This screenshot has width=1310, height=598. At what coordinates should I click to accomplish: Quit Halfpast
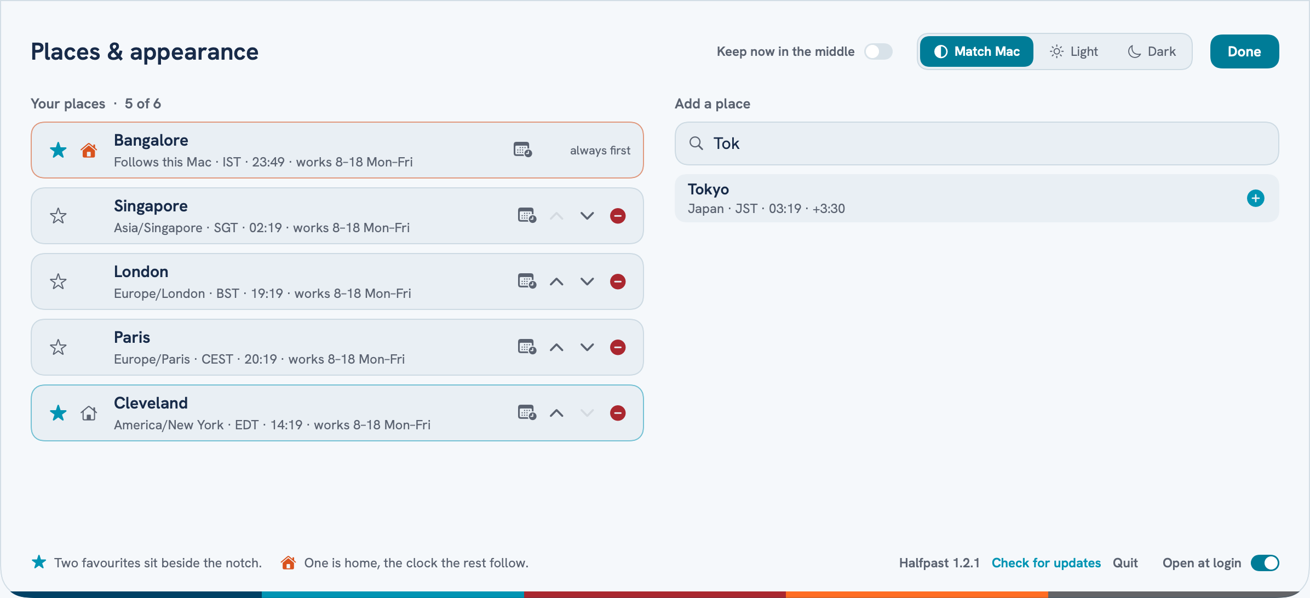pos(1125,563)
